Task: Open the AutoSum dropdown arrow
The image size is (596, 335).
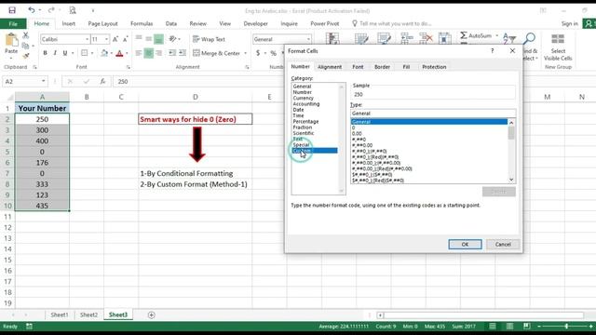Action: point(496,35)
